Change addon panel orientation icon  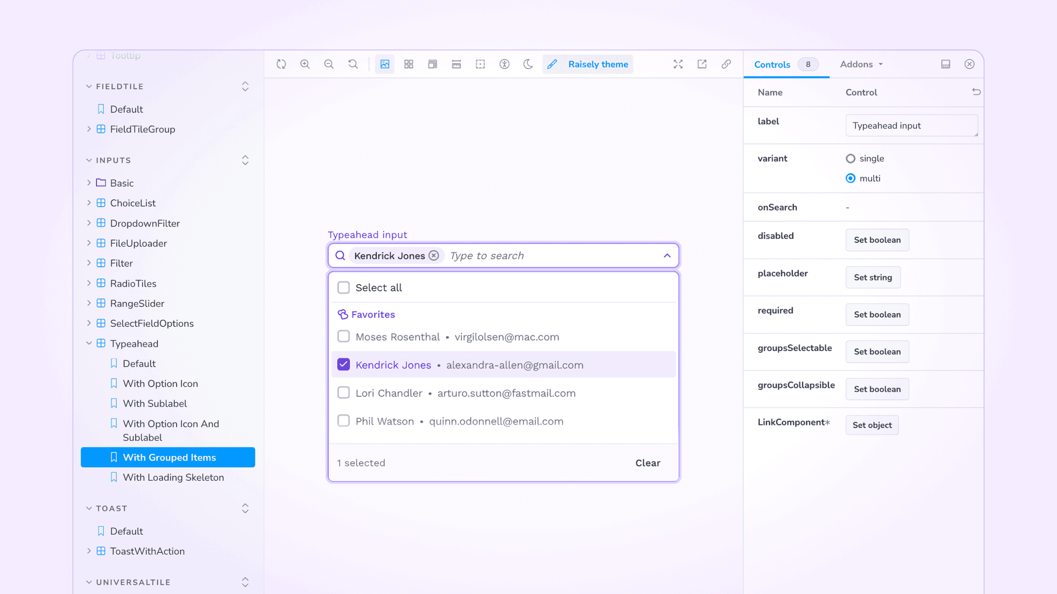946,64
